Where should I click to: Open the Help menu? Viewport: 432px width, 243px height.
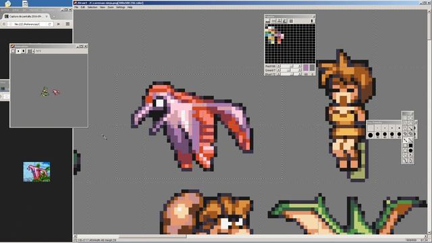(130, 7)
